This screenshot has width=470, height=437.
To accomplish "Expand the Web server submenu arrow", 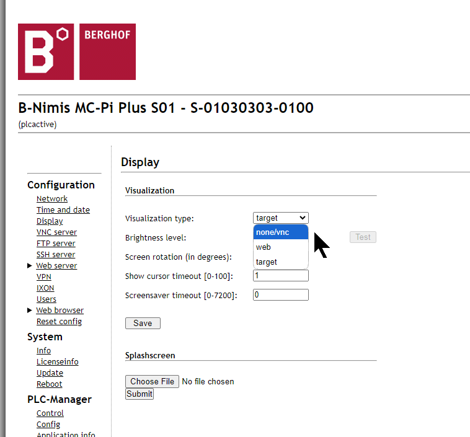I will point(29,265).
